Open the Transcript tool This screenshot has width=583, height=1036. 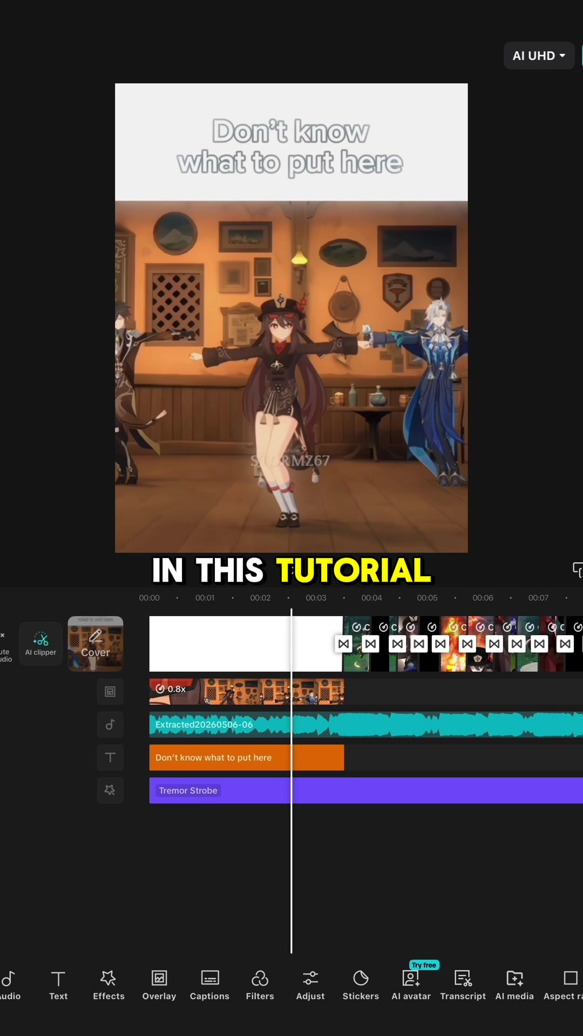463,985
